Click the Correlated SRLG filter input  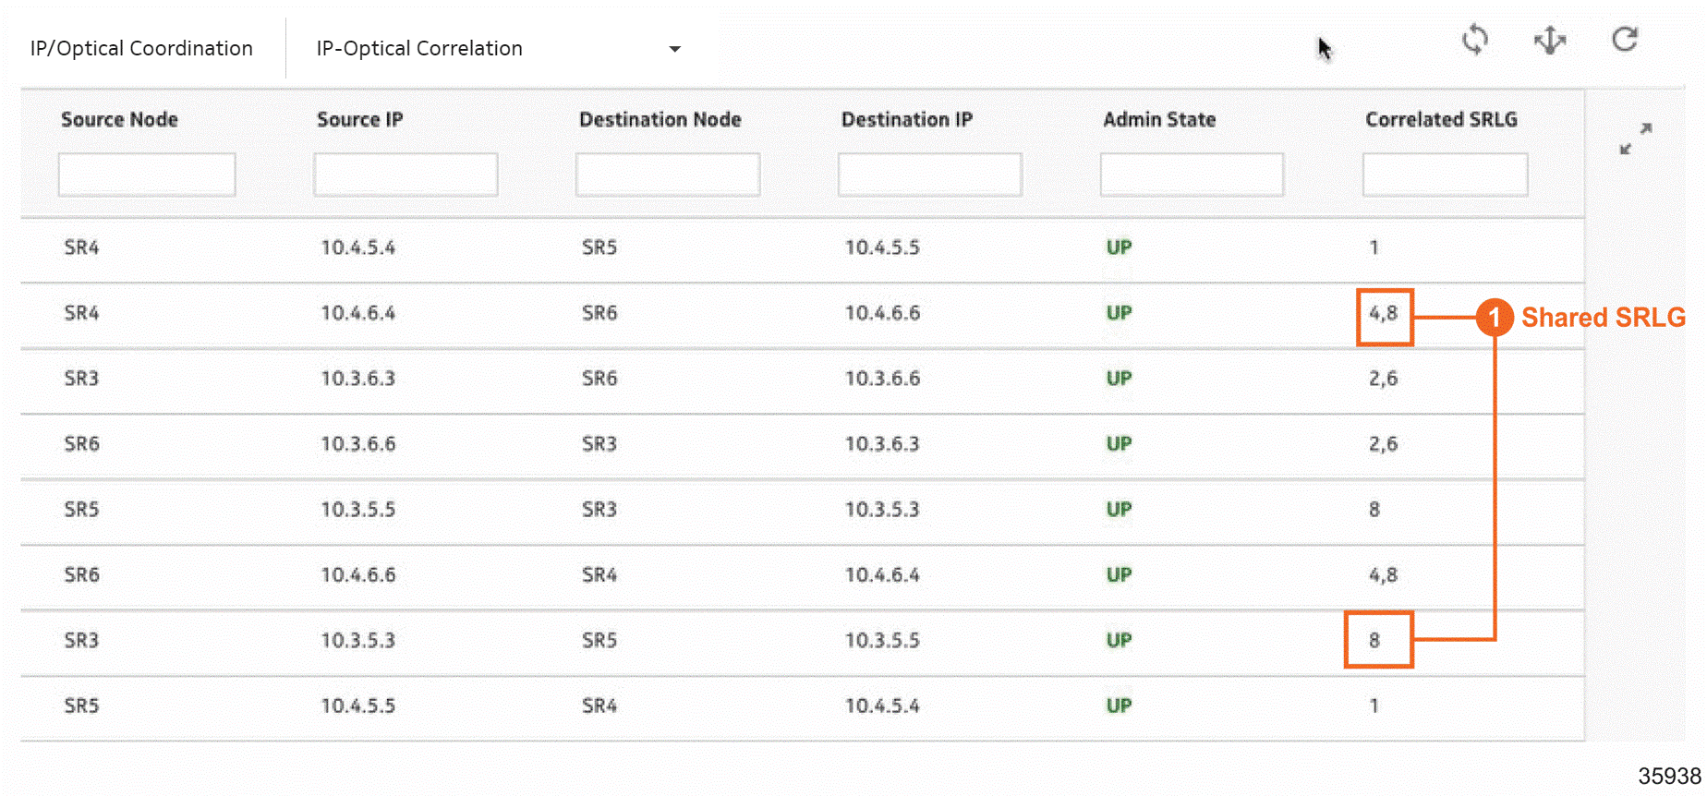click(1445, 175)
